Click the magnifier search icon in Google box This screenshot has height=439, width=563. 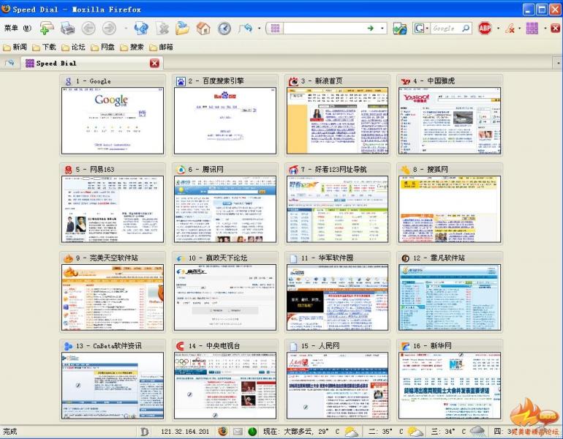coord(465,28)
